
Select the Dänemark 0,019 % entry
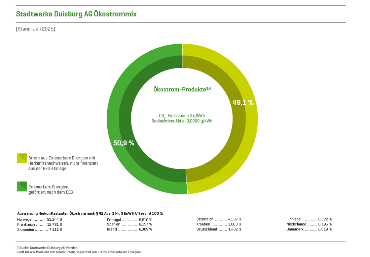[309, 229]
